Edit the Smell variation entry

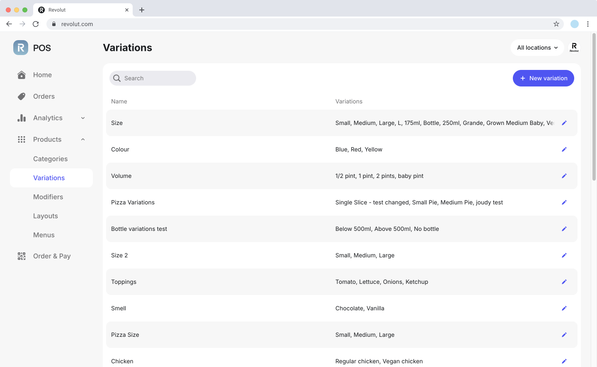564,308
